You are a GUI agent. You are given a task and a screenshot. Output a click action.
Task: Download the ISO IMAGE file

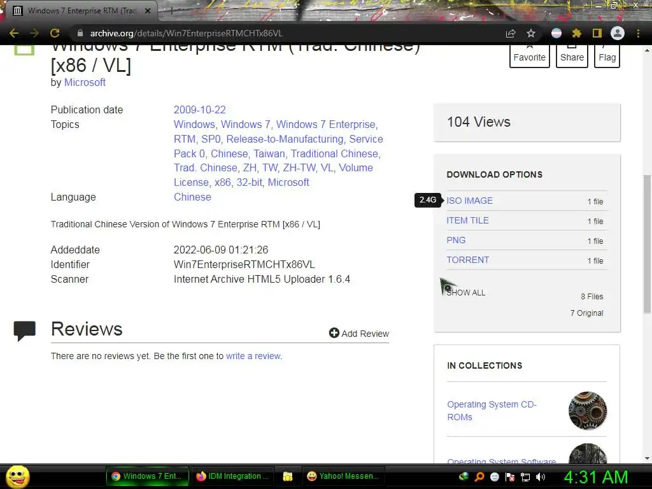(469, 201)
